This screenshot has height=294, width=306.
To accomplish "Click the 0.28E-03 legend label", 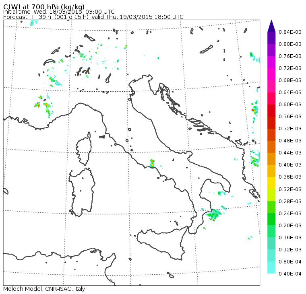I will pos(290,201).
